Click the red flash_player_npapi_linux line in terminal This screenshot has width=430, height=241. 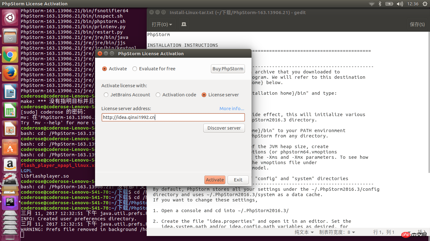click(x=58, y=165)
